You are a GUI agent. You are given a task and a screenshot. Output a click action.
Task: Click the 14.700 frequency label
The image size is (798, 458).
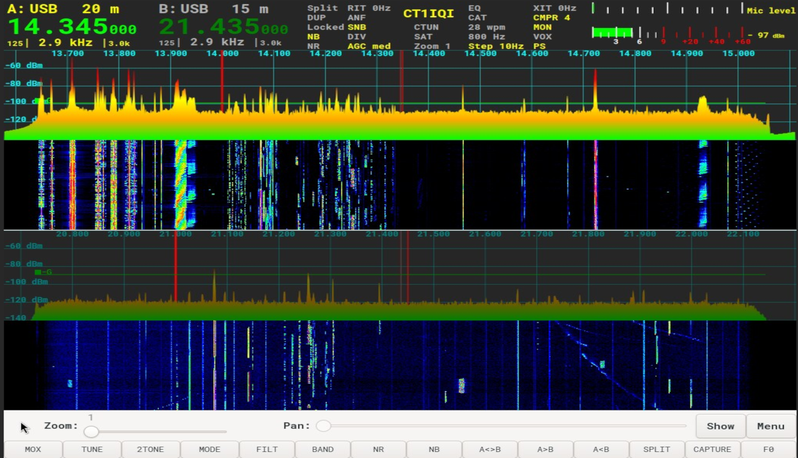[584, 53]
